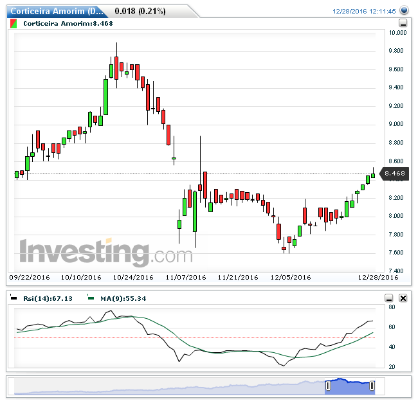Screen dimensions: 418x403
Task: Click the Rsi(14):67.13 value label
Action: click(x=48, y=298)
